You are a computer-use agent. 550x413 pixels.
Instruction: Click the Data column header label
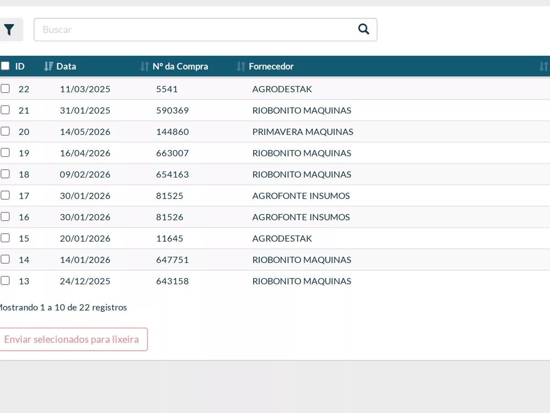(66, 67)
